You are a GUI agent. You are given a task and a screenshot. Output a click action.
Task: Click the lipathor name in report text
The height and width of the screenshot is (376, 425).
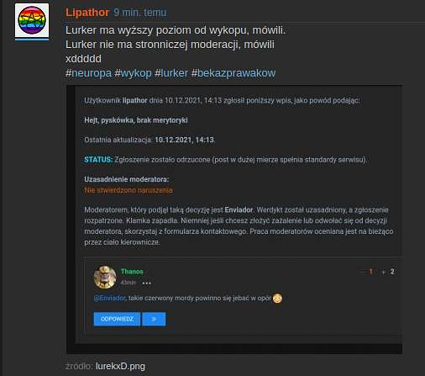coord(134,100)
